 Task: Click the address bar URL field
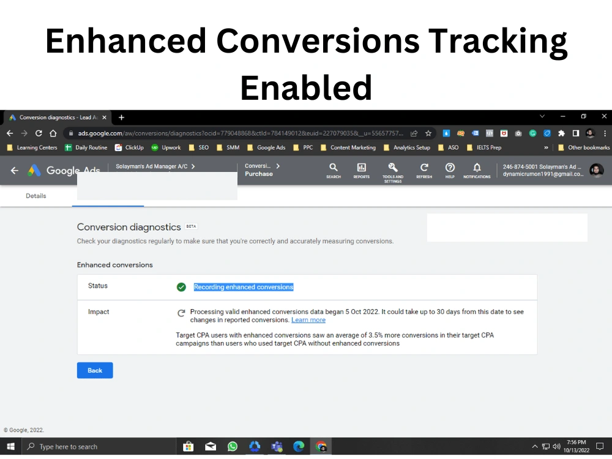point(240,133)
